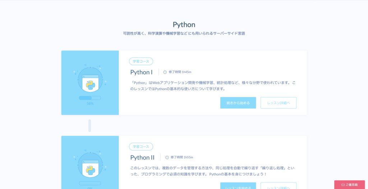Click the 学習コース tag on Python I
Image resolution: width=368 pixels, height=189 pixels.
[x=141, y=61]
